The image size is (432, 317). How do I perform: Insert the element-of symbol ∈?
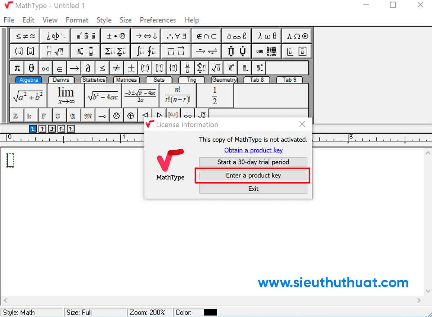tap(59, 68)
